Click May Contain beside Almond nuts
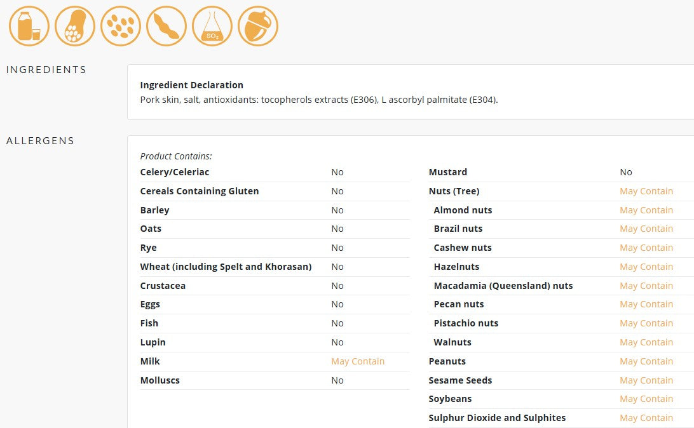This screenshot has height=428, width=694. coord(646,210)
